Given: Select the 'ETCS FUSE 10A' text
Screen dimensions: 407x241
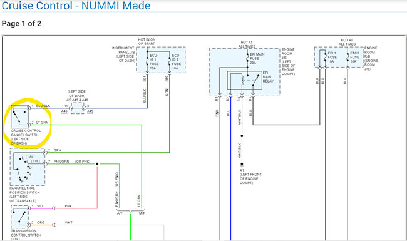Looking at the screenshot, I should click(354, 58).
